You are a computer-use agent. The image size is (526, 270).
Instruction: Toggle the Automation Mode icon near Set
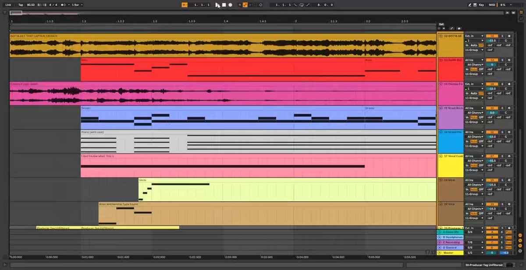(451, 28)
